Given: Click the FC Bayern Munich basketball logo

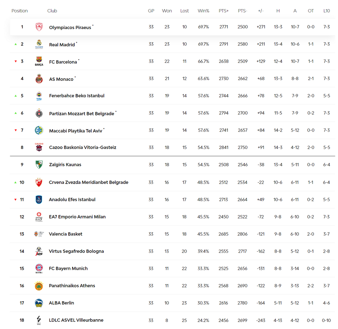Looking at the screenshot, I should 39,268.
